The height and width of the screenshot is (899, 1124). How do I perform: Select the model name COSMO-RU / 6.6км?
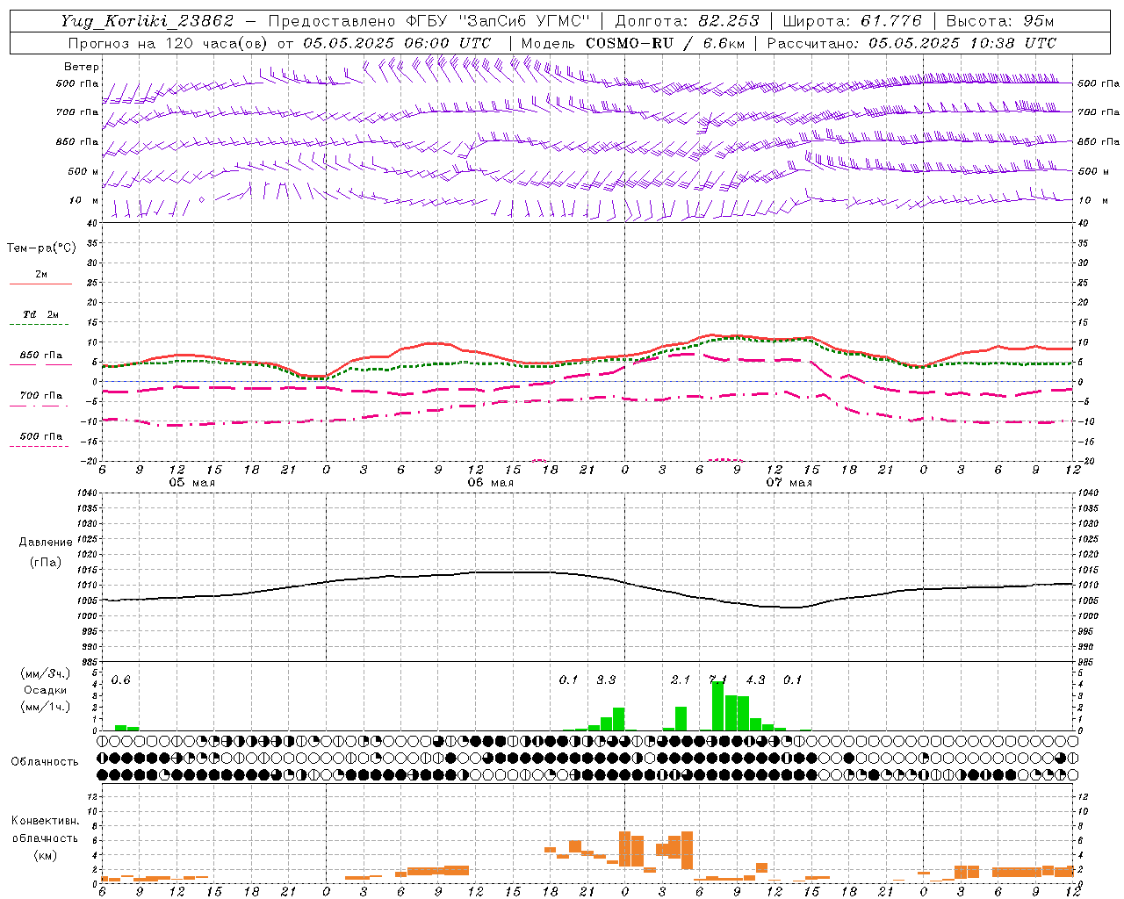pyautogui.click(x=665, y=43)
